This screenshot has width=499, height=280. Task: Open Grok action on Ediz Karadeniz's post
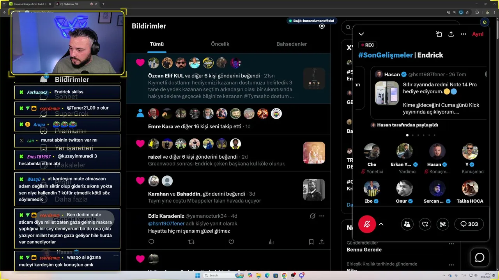click(x=312, y=216)
